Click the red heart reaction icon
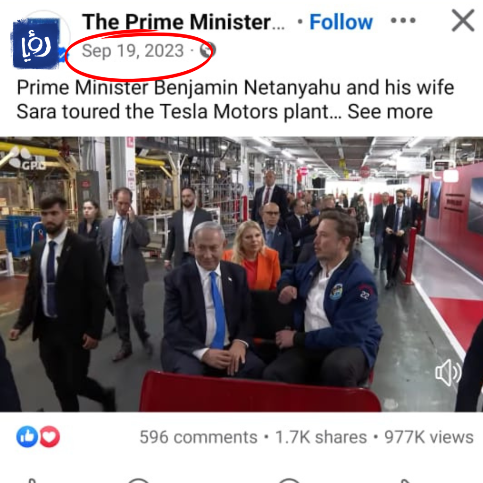This screenshot has height=483, width=483. pos(49,436)
